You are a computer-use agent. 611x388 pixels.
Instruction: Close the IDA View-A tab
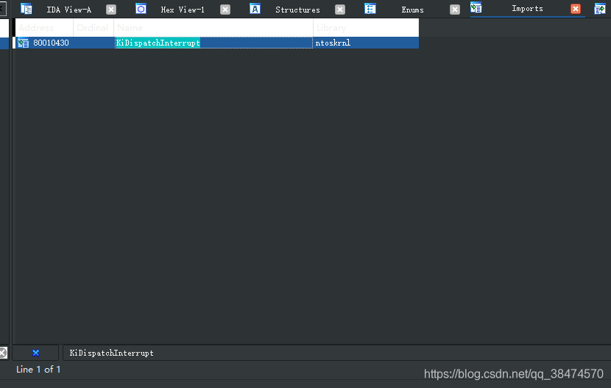(x=111, y=10)
